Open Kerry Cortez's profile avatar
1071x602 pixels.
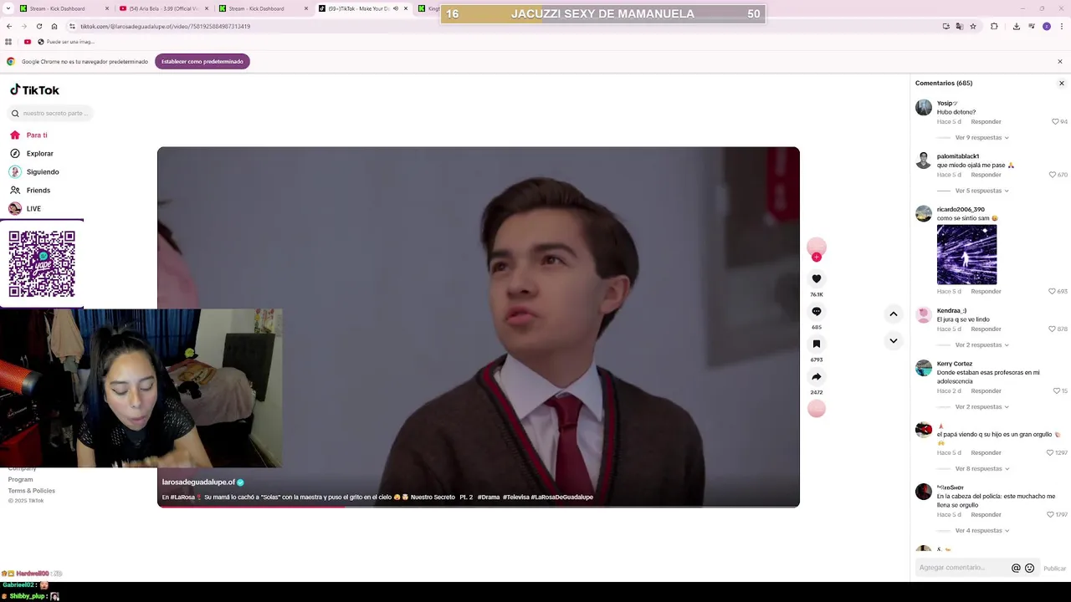[x=924, y=368]
